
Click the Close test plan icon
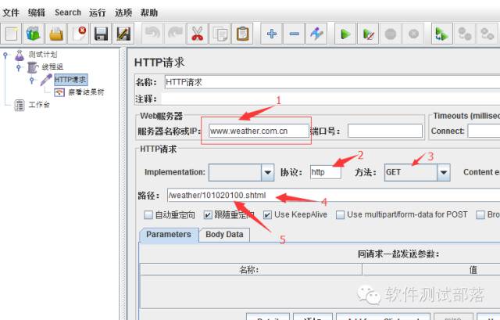pyautogui.click(x=79, y=34)
